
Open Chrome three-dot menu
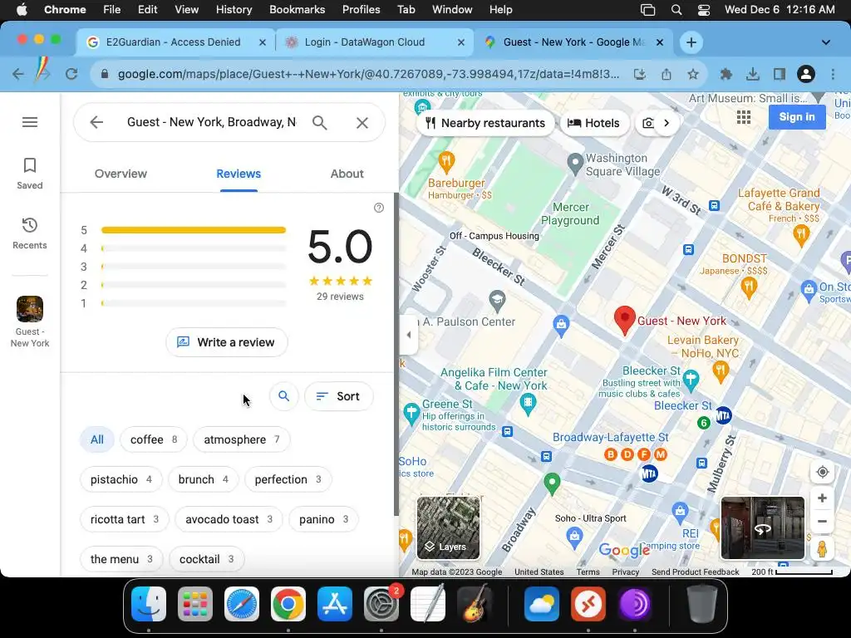tap(833, 74)
